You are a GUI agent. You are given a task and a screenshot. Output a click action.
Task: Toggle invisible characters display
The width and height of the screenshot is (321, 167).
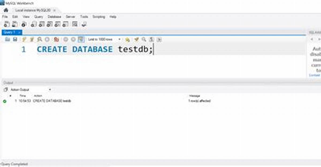[151, 39]
